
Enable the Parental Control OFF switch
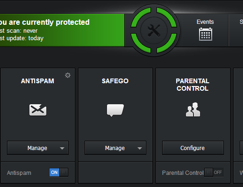point(214,173)
